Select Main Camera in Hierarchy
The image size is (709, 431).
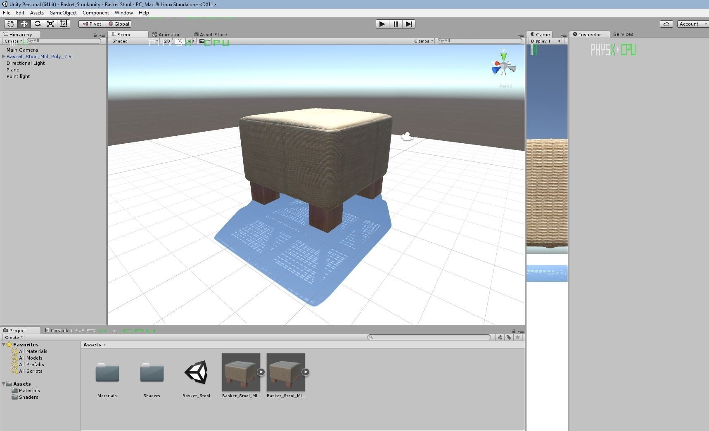coord(22,50)
